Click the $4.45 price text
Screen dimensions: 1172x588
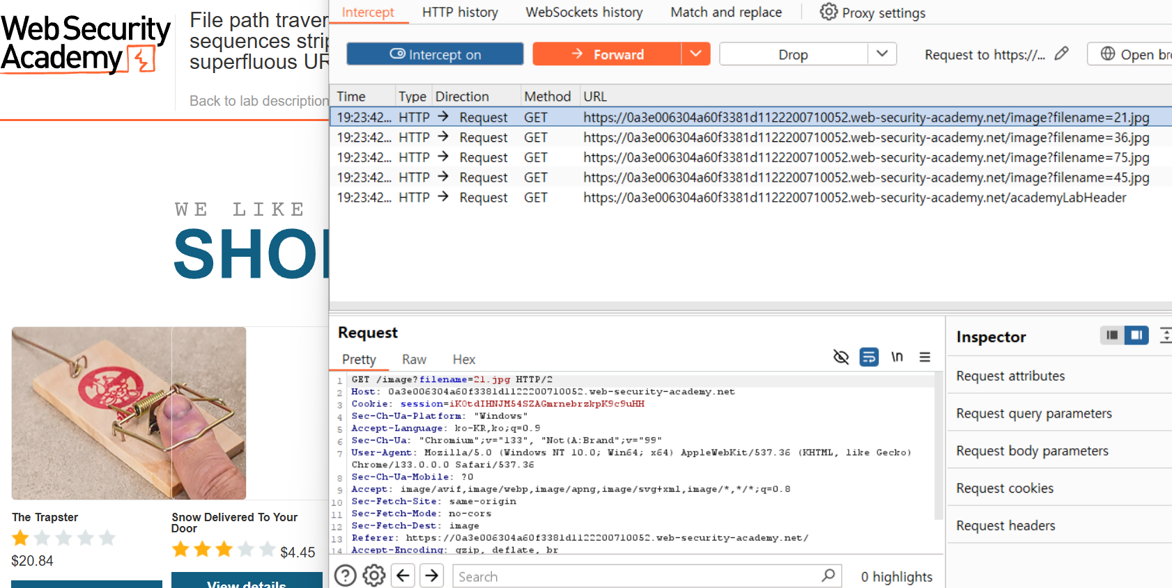(x=298, y=552)
